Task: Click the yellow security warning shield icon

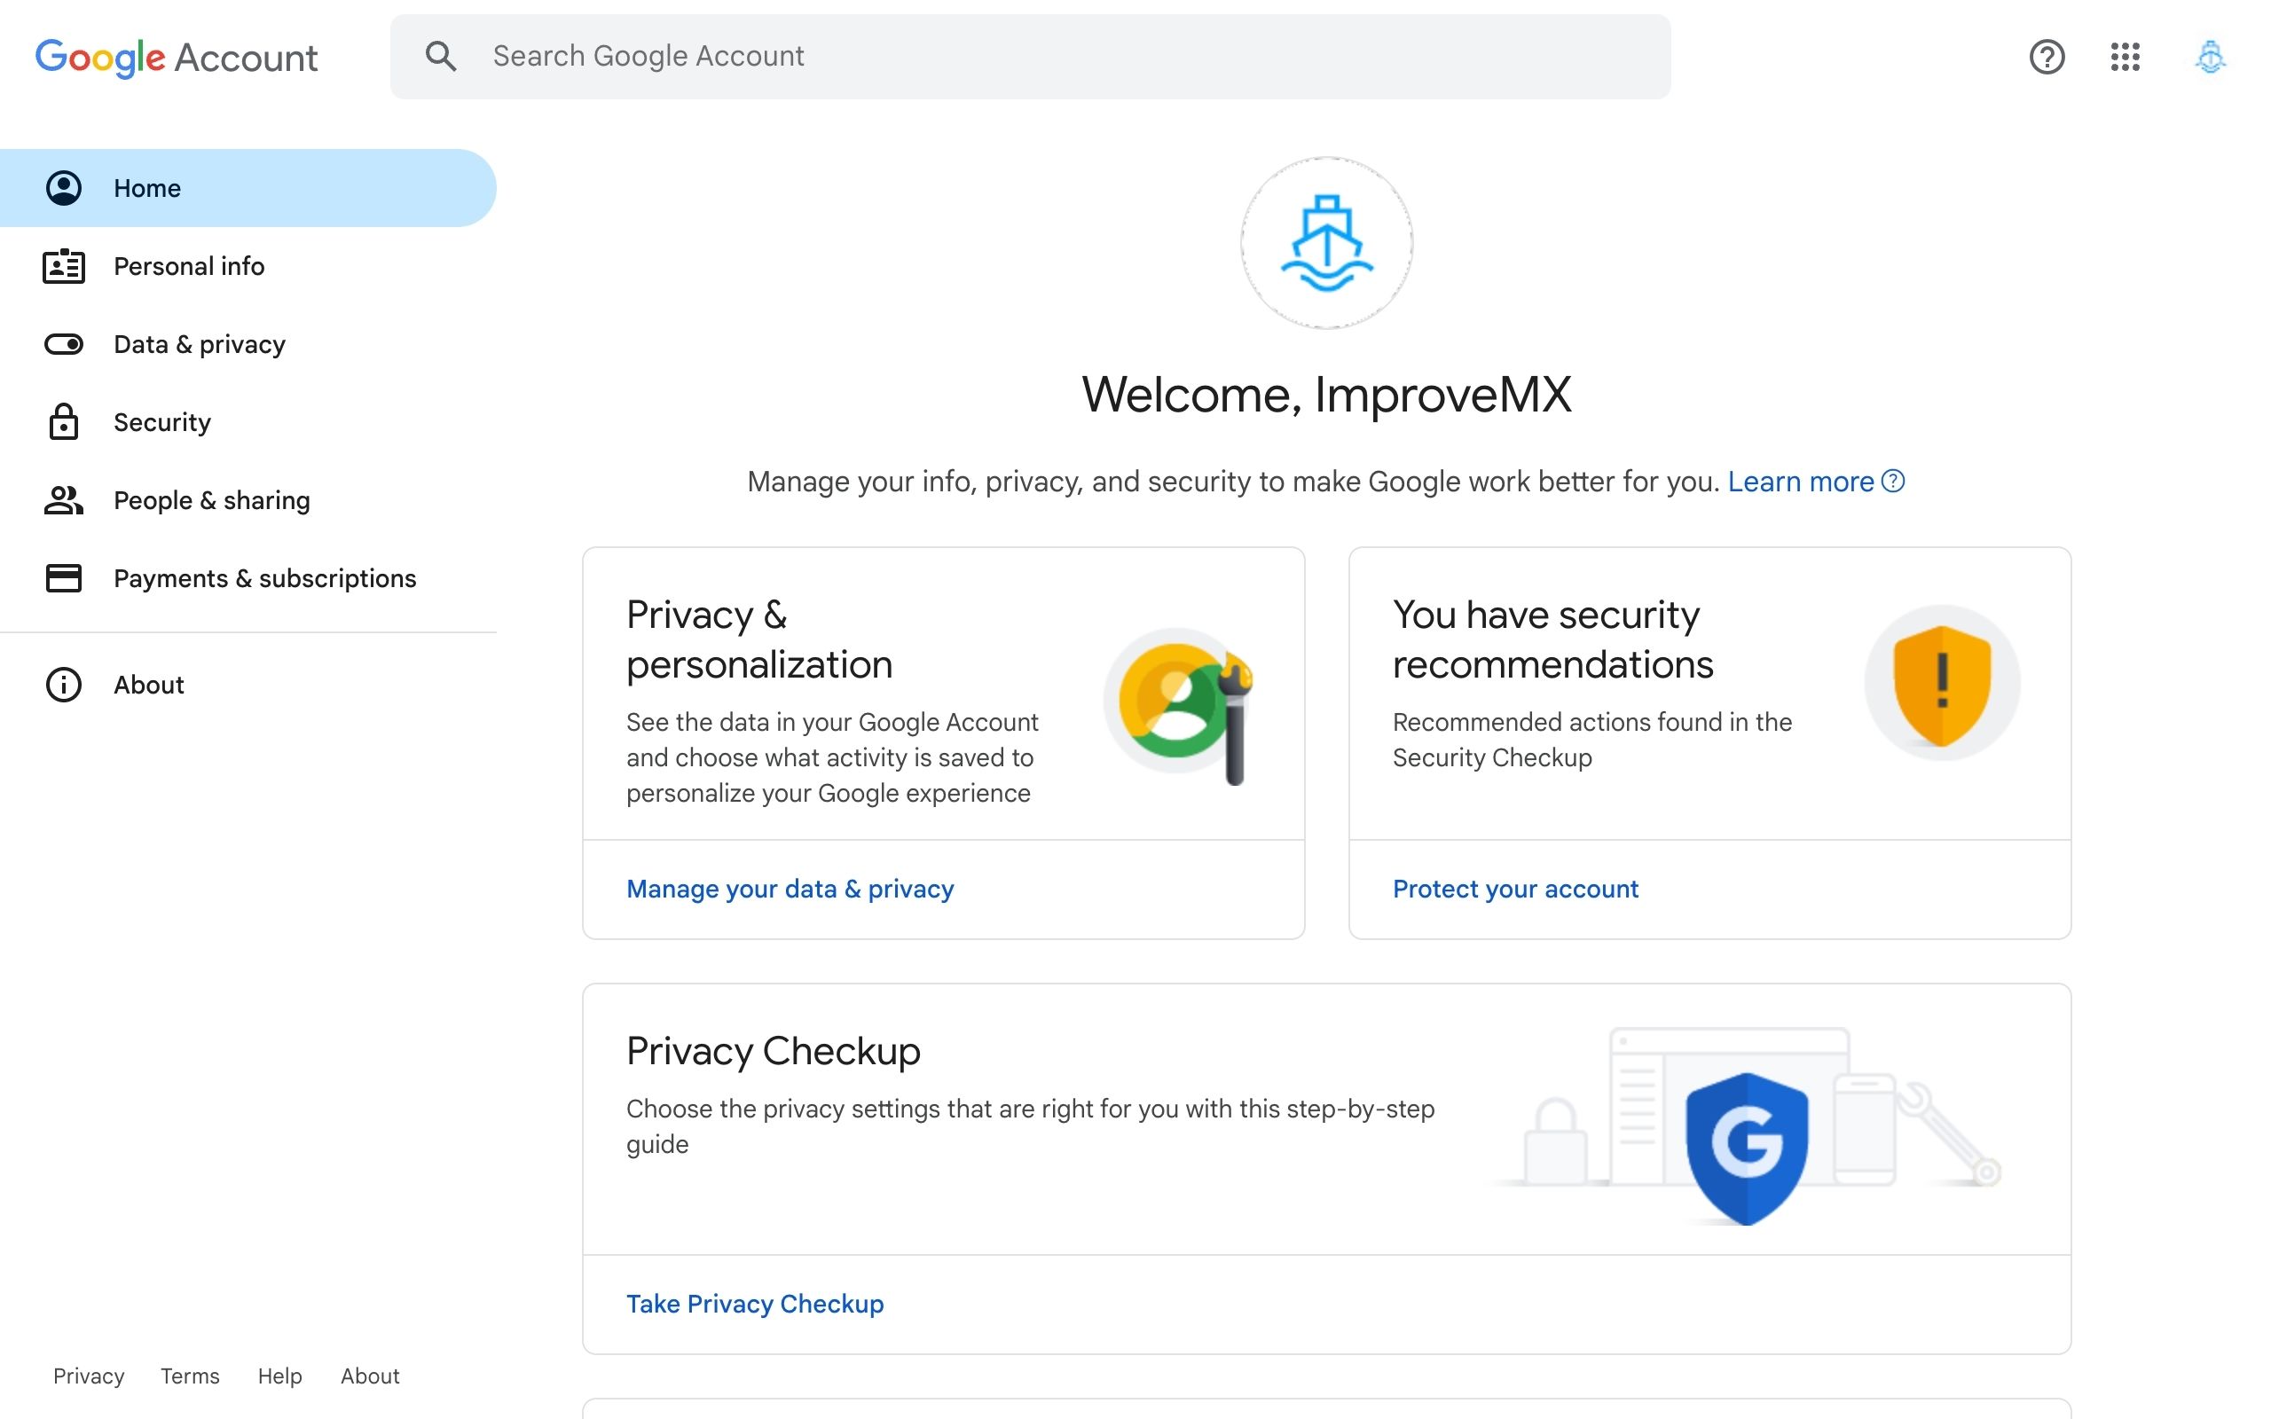Action: pyautogui.click(x=1942, y=683)
